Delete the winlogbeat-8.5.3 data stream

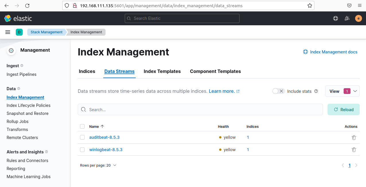pos(354,150)
